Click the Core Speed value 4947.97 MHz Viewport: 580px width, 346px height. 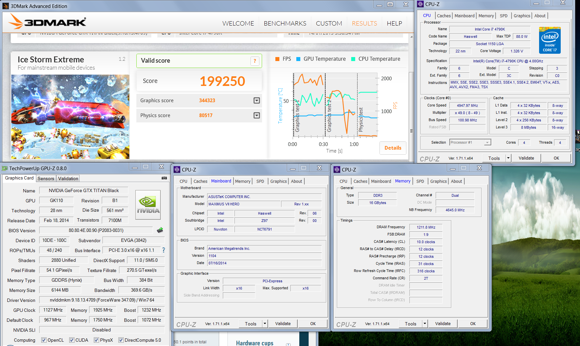point(467,105)
